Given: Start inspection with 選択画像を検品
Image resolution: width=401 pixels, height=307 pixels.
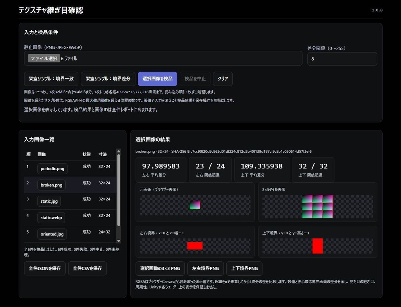Looking at the screenshot, I should click(157, 79).
